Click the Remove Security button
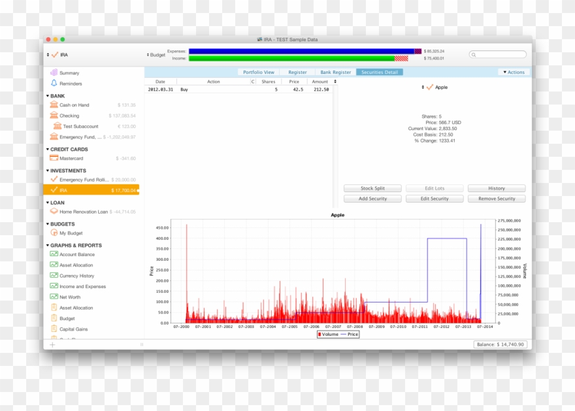 496,199
